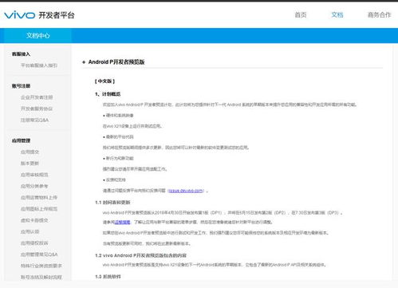Click the 【中文版】 label
The image size is (398, 288).
(104, 81)
